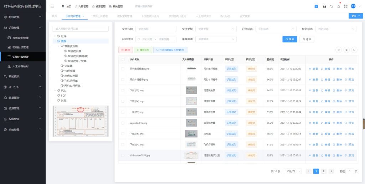
Task: Open the column settings circular icon
Action: click(x=346, y=50)
